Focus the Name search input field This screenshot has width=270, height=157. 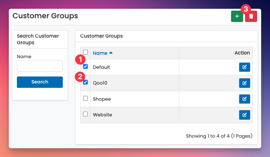point(40,66)
